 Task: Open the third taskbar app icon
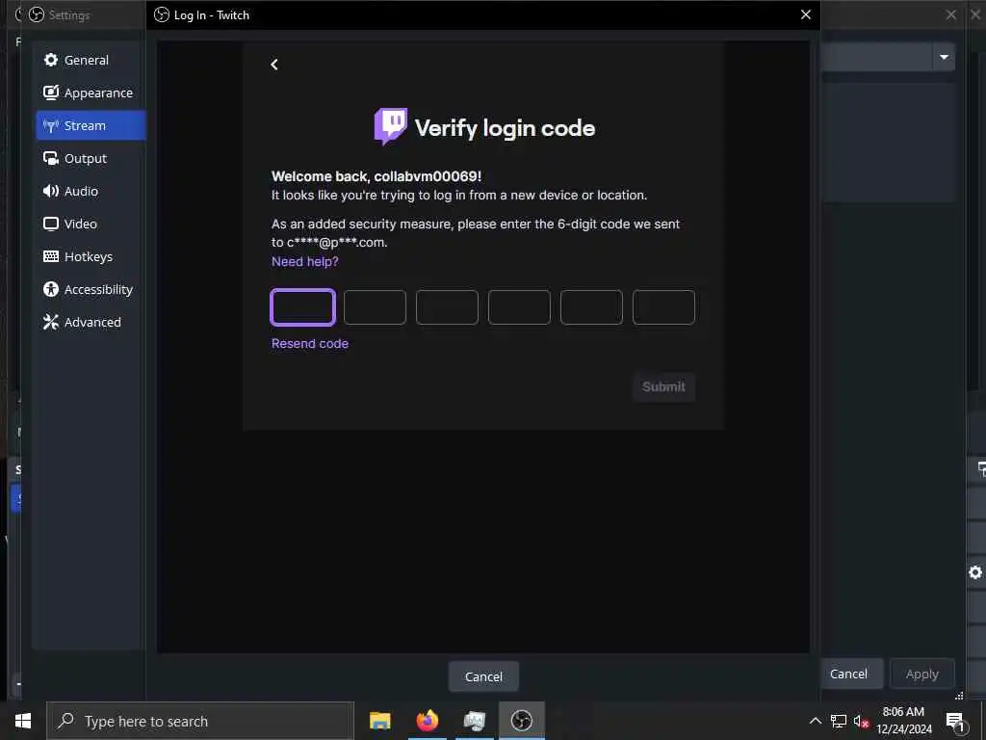[x=474, y=721]
